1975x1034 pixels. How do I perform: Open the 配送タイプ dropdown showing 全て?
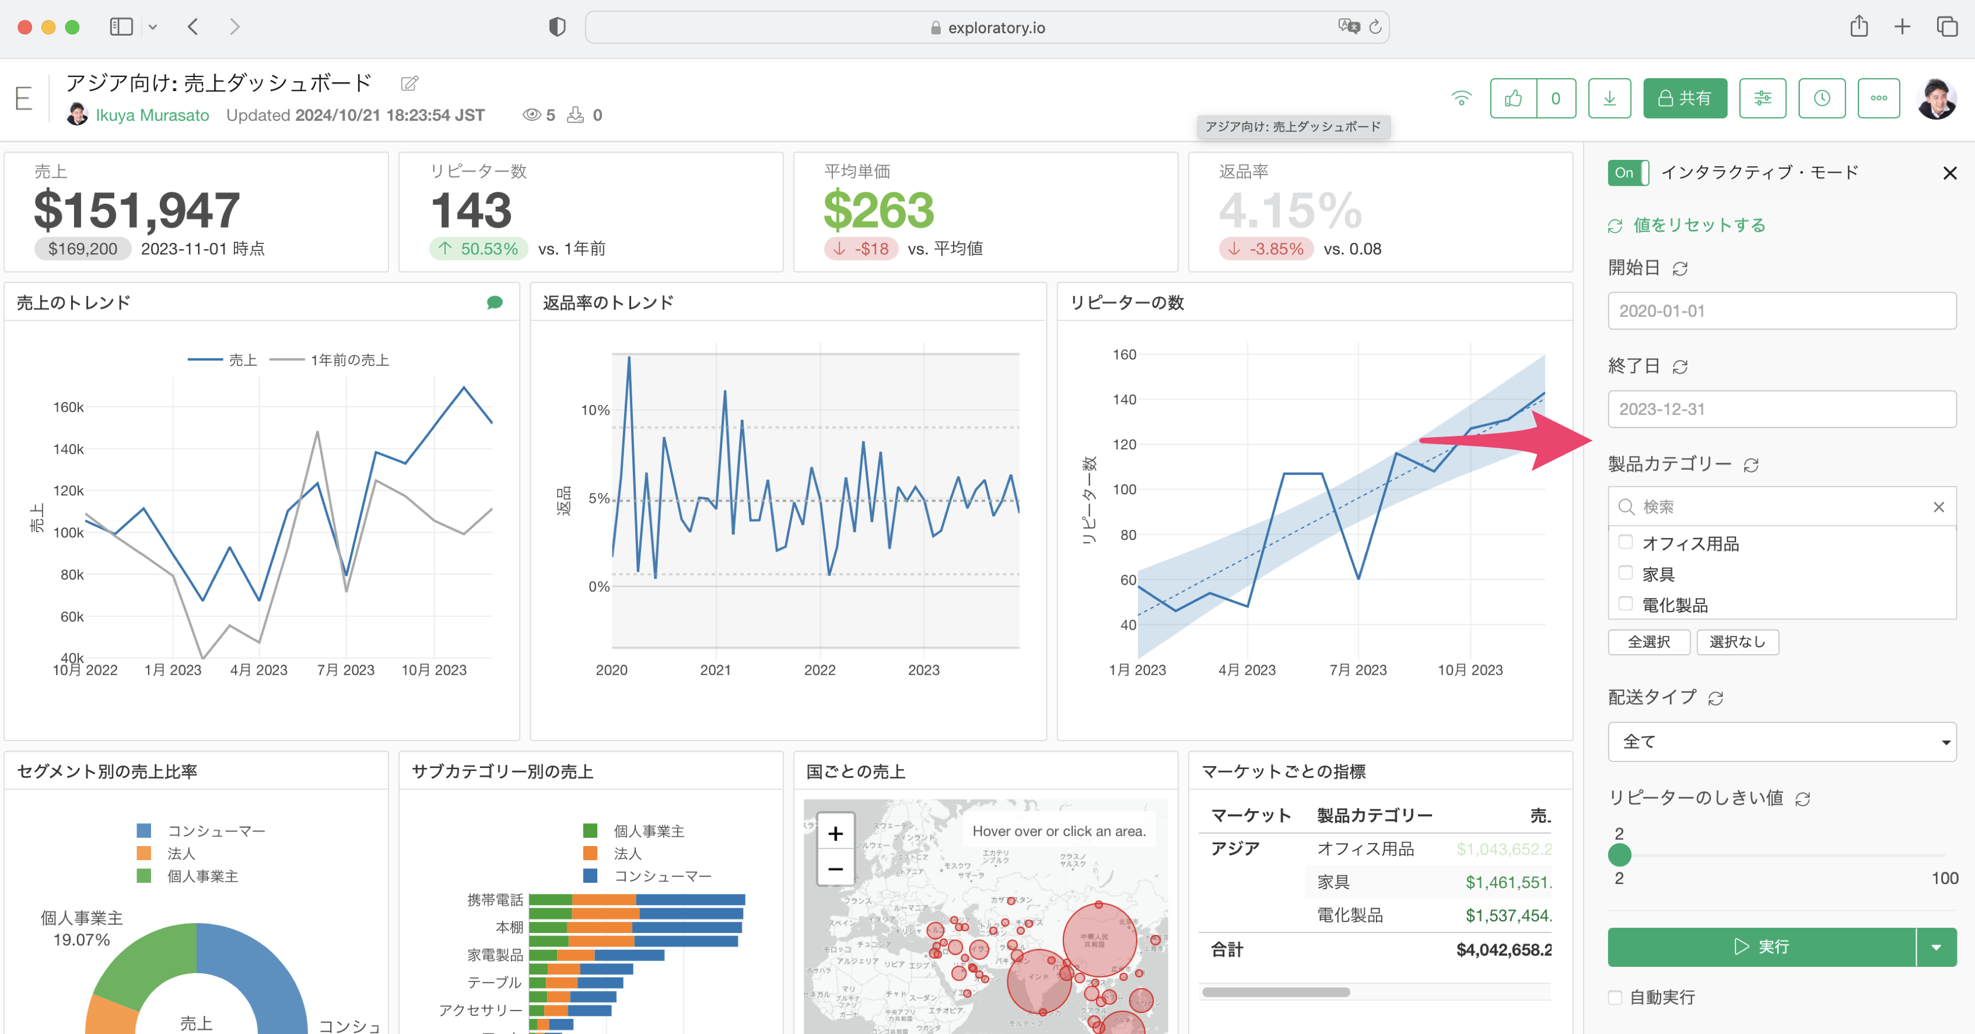(x=1782, y=742)
